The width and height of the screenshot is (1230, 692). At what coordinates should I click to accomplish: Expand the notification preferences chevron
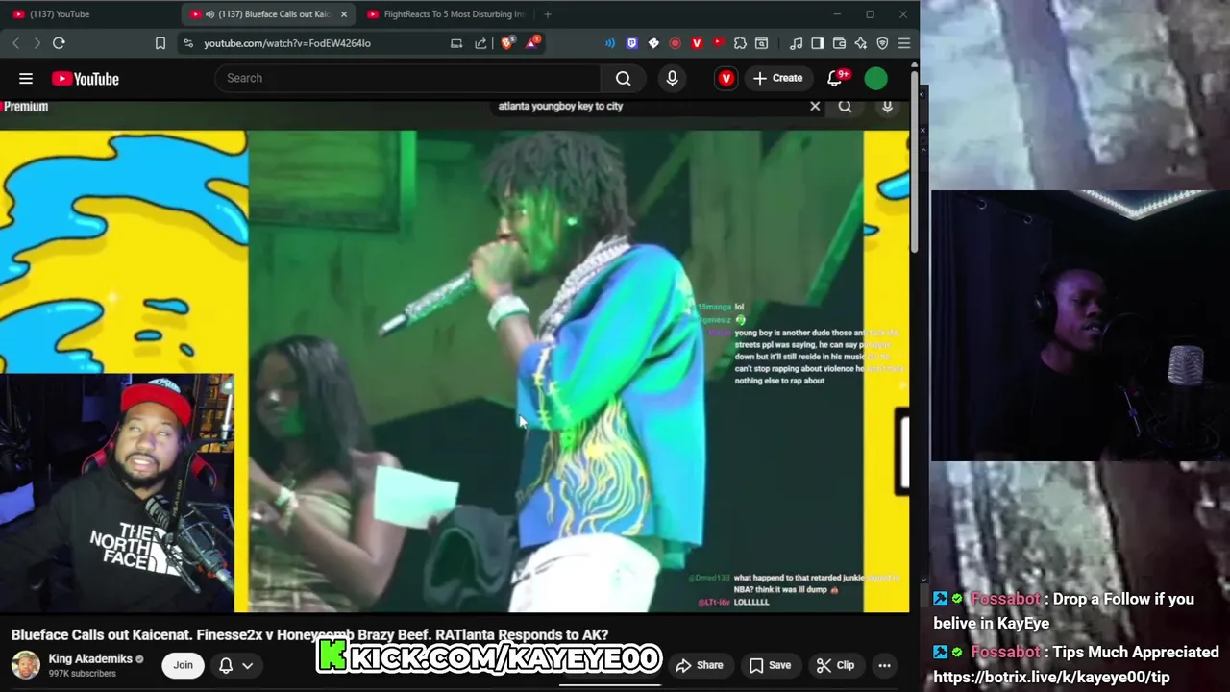click(x=247, y=665)
